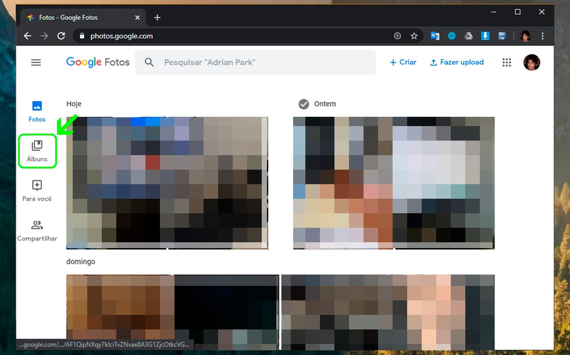Open the Google Translate extension
Viewport: 570px width, 355px height.
point(435,36)
